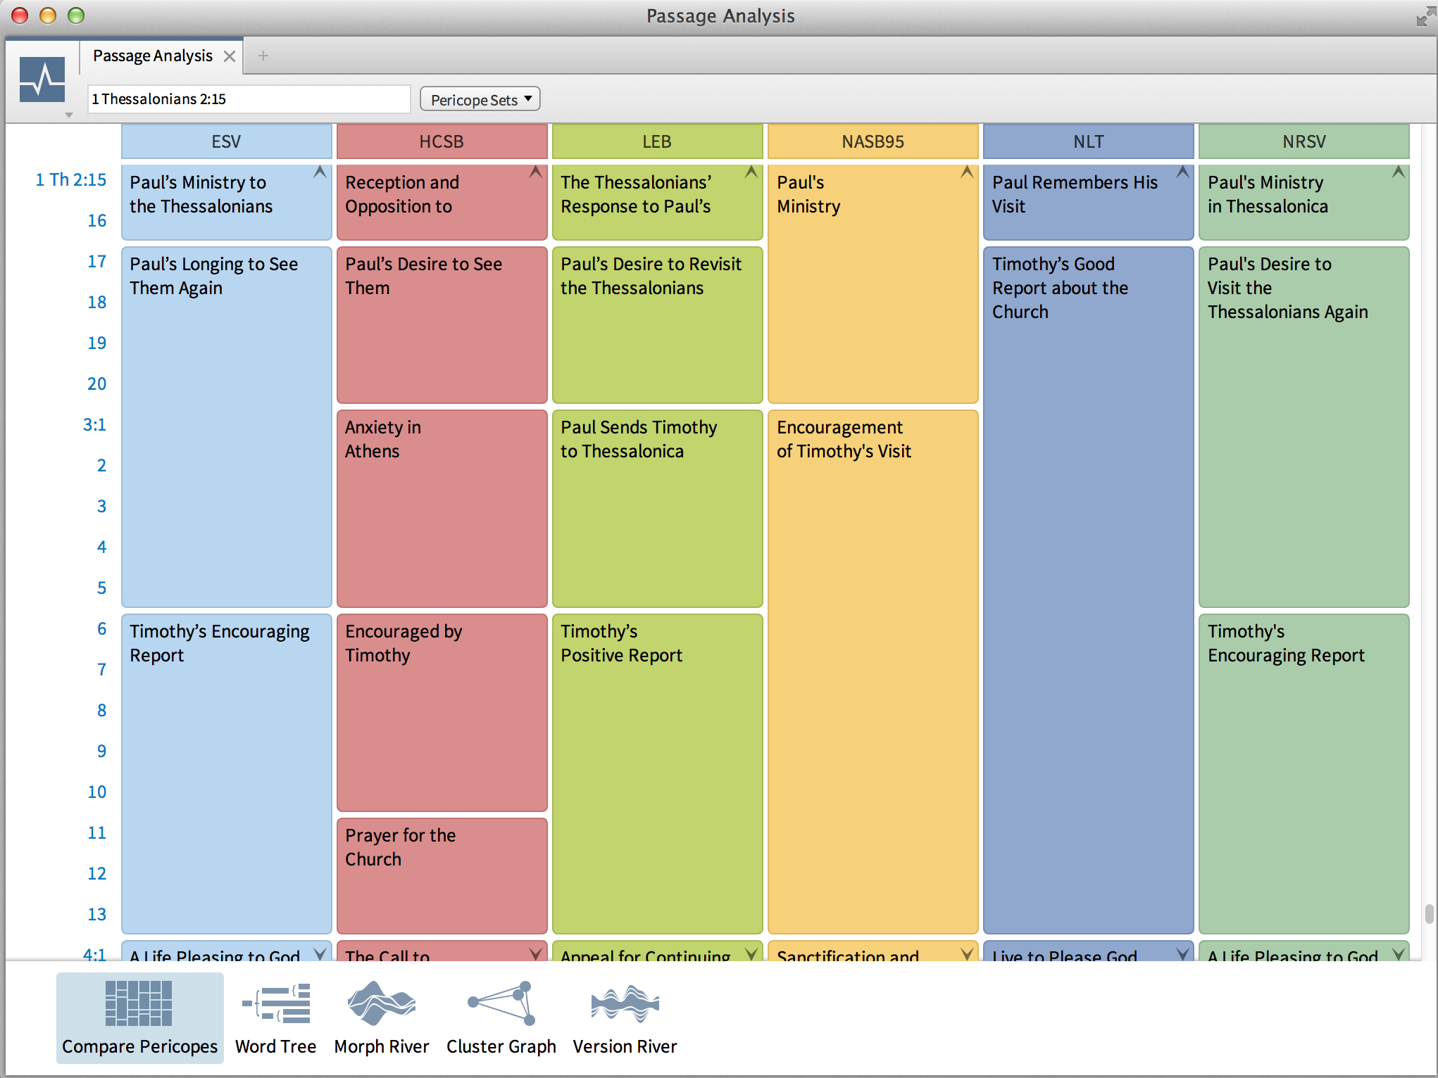
Task: Expand the ESV pericope upward with arrow
Action: (x=320, y=172)
